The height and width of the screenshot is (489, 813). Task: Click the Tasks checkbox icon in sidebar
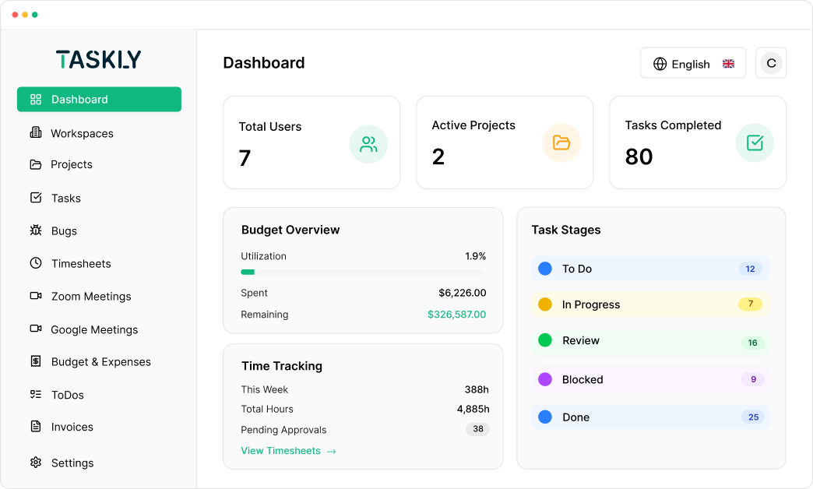pyautogui.click(x=35, y=198)
